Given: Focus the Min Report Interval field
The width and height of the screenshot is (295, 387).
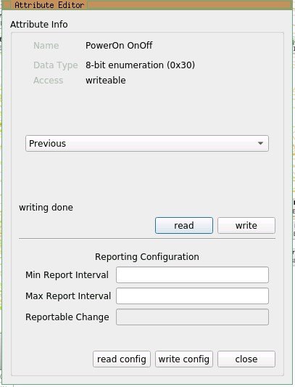Looking at the screenshot, I should [192, 274].
